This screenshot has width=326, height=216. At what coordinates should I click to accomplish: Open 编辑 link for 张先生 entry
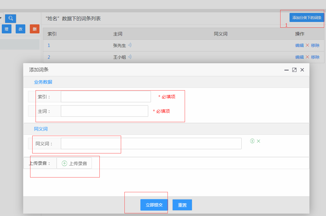tap(299, 45)
